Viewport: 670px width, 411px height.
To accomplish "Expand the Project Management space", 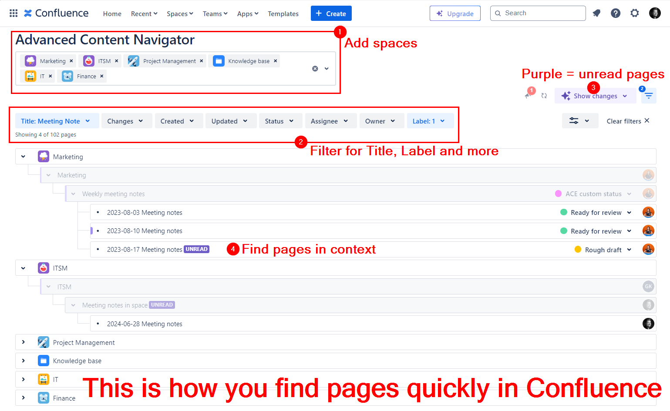I will [x=23, y=342].
